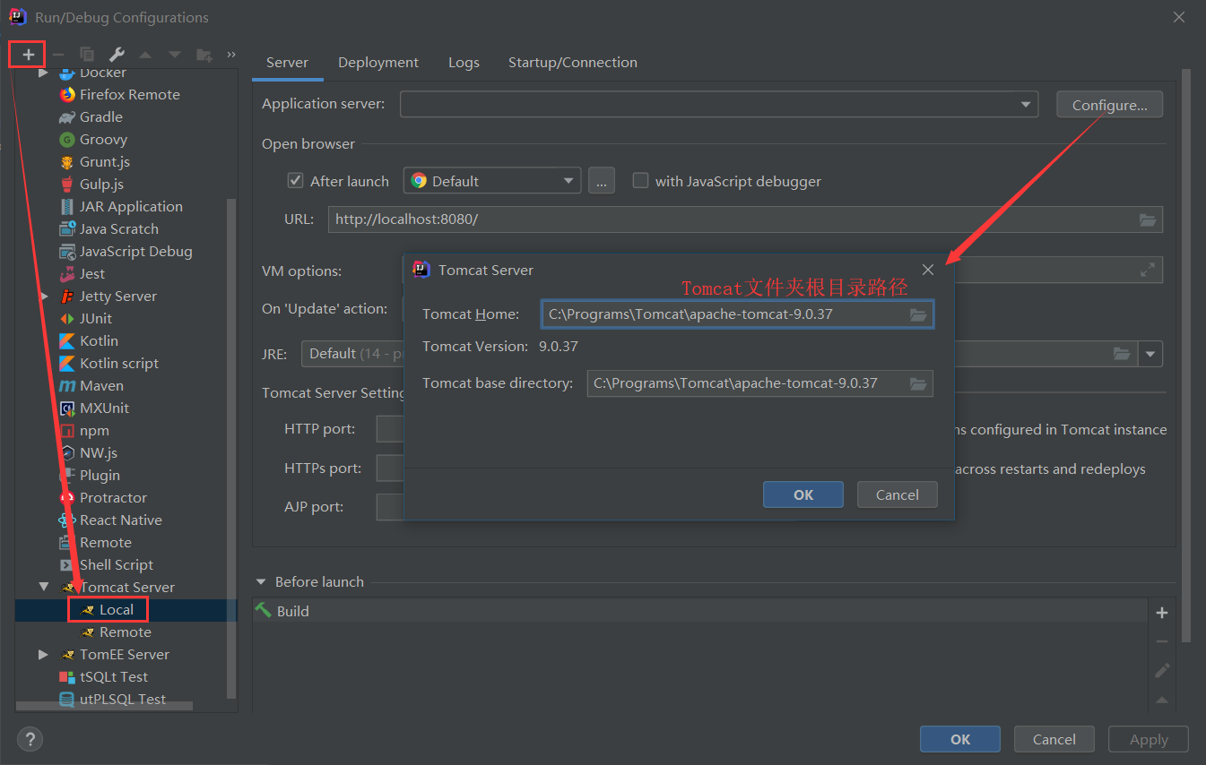
Task: Browse folder for Tomcat base directory
Action: pos(917,383)
